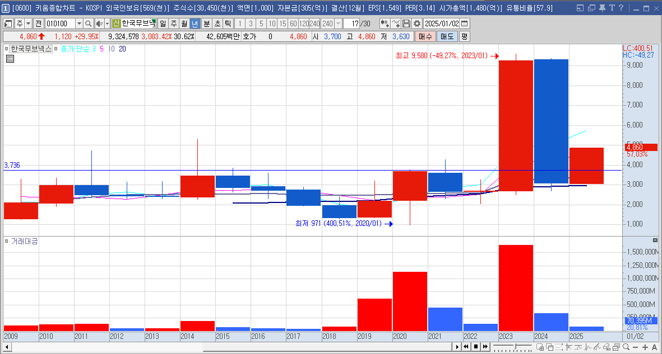
Task: Select the 초 second period toggle
Action: coord(217,23)
